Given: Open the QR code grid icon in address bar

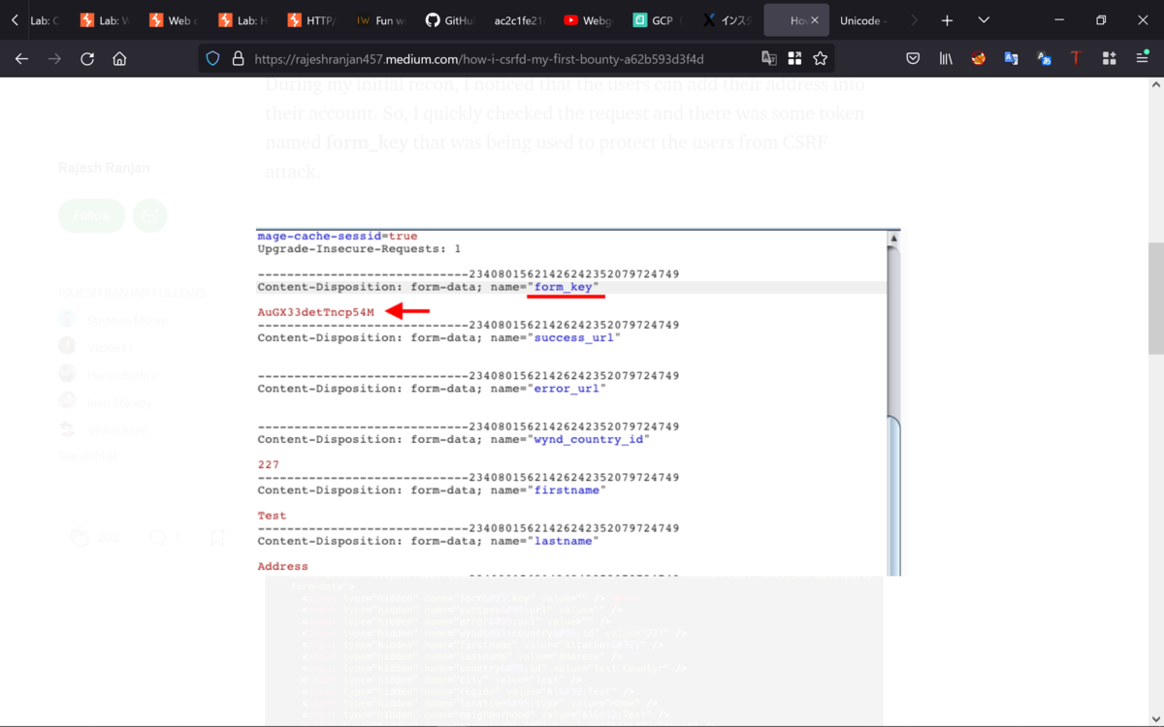Looking at the screenshot, I should pyautogui.click(x=794, y=59).
